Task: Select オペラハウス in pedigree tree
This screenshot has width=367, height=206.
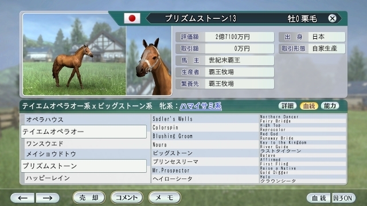Action: (87, 120)
